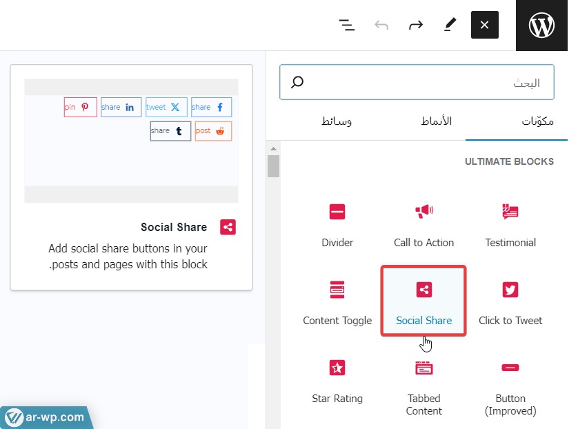Viewport: 578px width, 429px height.
Task: Select the مكوّنات blocks tab
Action: tap(537, 121)
